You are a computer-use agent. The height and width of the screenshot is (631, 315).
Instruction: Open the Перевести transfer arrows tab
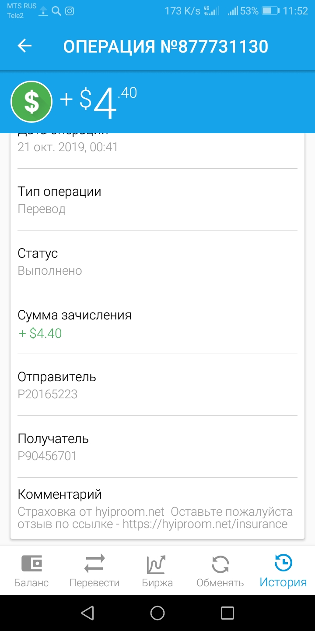(94, 571)
